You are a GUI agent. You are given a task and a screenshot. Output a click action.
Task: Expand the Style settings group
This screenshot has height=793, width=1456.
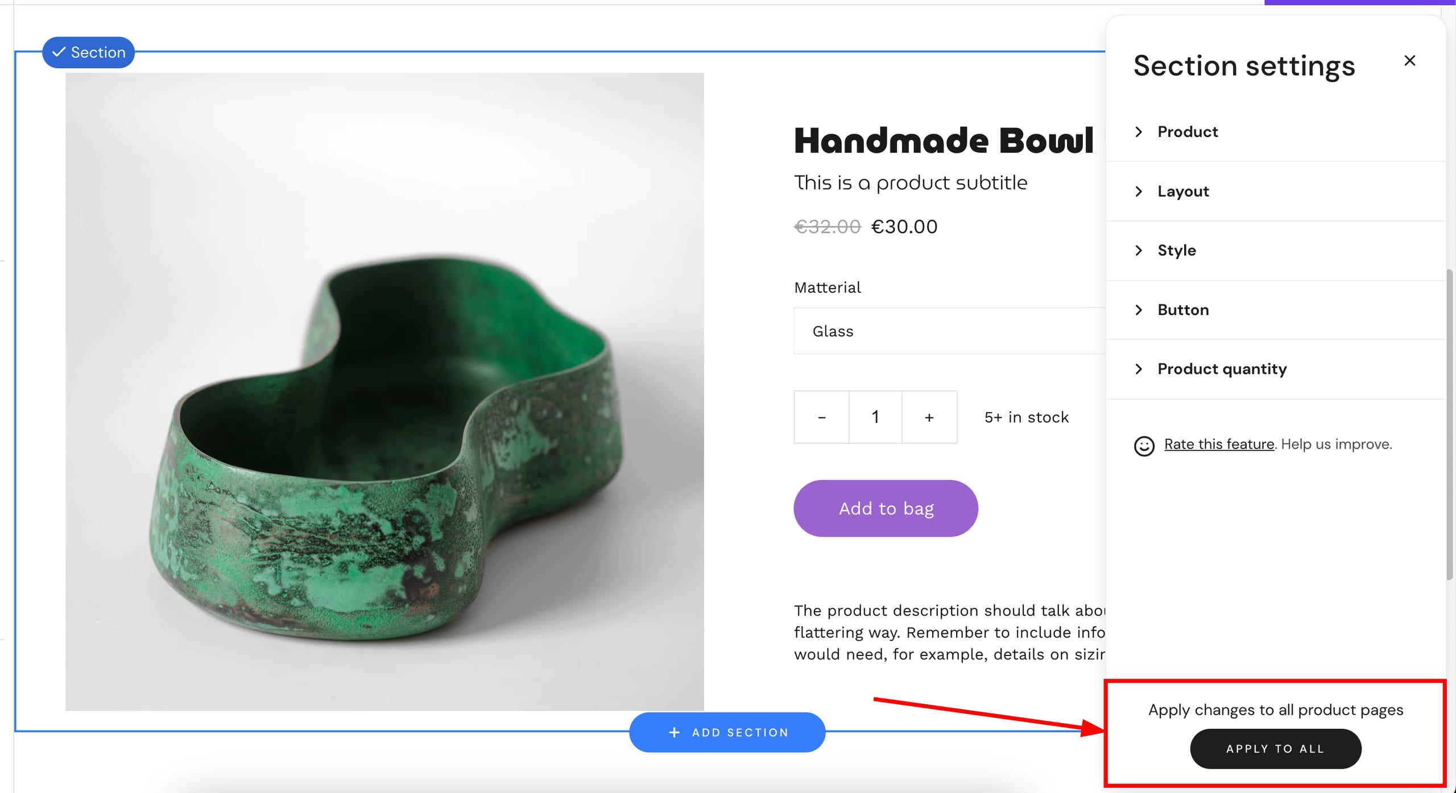coord(1176,251)
